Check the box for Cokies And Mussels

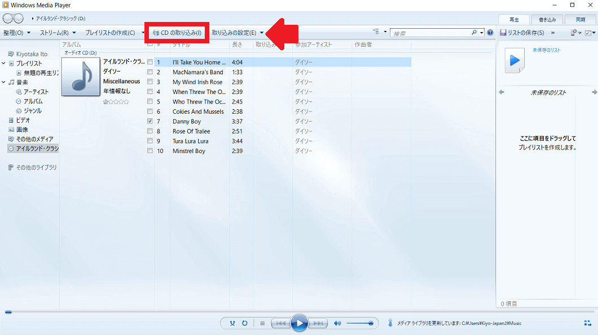point(150,111)
